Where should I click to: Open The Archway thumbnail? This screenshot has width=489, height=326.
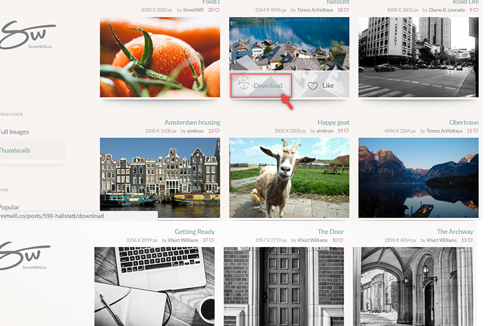(413, 287)
